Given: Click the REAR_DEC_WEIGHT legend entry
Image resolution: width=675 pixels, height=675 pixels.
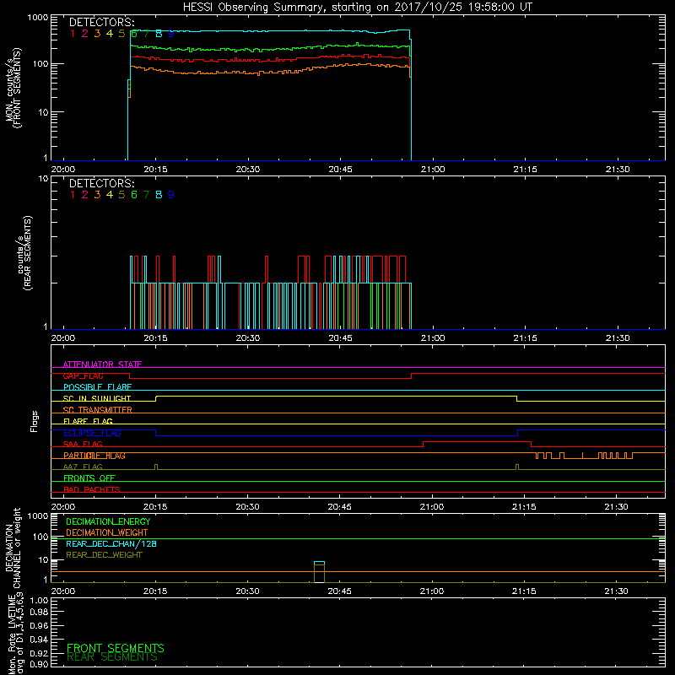Looking at the screenshot, I should pyautogui.click(x=104, y=555).
